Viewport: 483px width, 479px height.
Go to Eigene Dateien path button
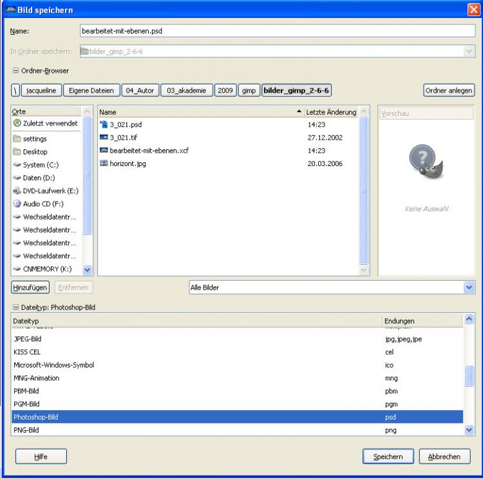[x=91, y=91]
